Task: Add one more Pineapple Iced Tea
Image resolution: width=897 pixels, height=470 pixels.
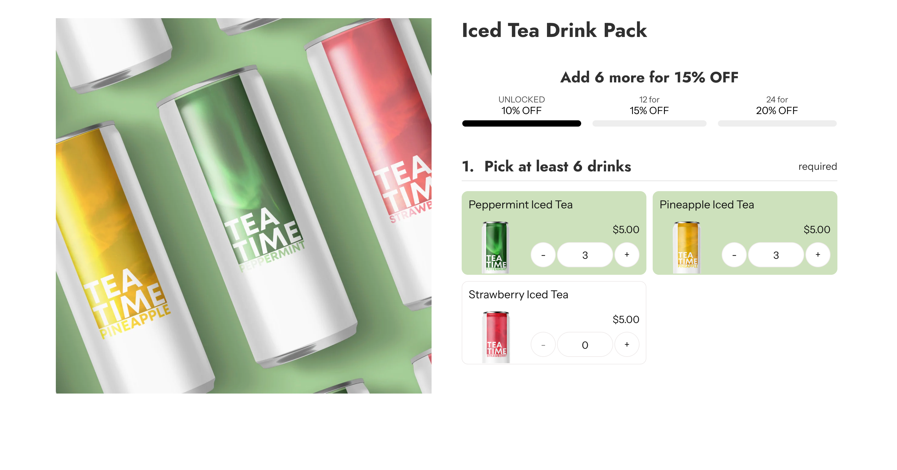Action: (x=818, y=255)
